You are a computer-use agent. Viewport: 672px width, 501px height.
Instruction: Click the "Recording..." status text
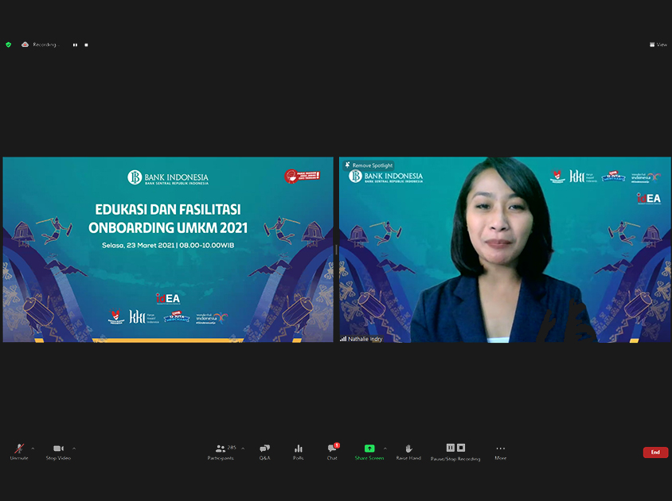click(x=45, y=45)
